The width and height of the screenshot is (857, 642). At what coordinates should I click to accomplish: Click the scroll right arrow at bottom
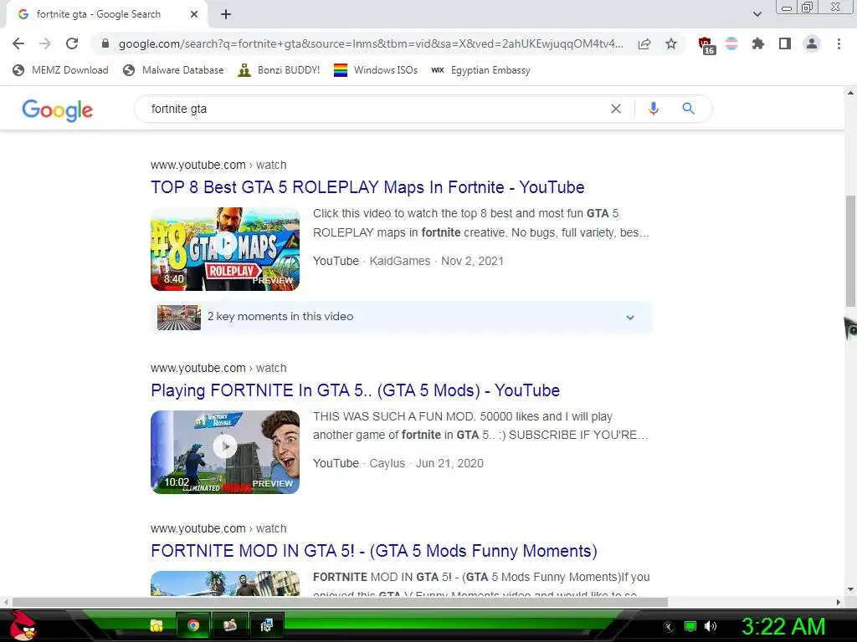pyautogui.click(x=839, y=602)
